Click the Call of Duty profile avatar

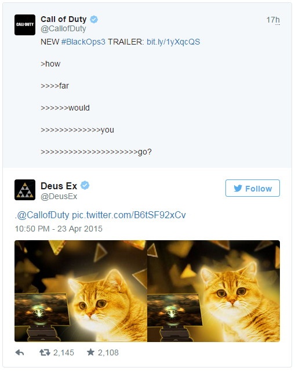(x=25, y=25)
